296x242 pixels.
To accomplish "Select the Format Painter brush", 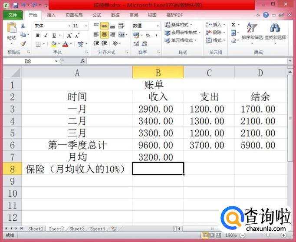I will (x=23, y=43).
